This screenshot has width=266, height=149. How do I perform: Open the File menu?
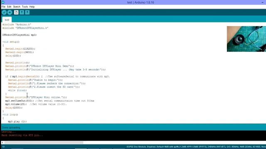[4, 7]
